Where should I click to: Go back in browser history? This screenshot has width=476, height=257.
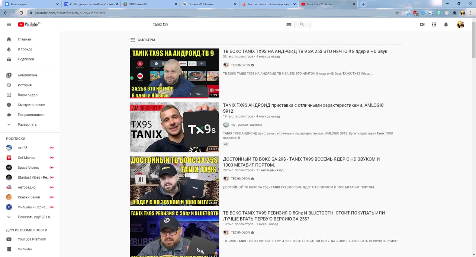coord(5,13)
